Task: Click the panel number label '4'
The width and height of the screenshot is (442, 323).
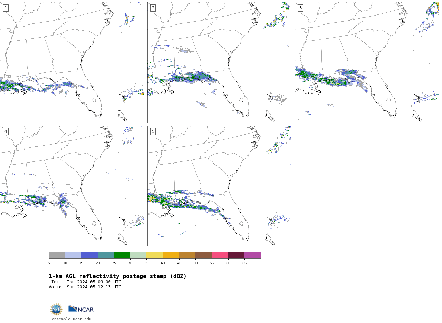Action: click(x=6, y=131)
